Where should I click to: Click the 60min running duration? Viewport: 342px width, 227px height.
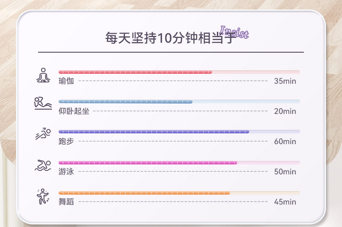pos(285,142)
